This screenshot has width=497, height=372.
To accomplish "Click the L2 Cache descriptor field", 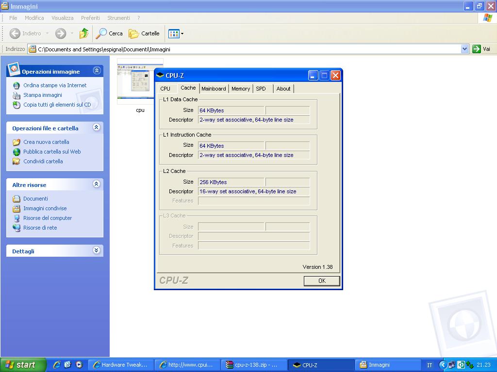I will click(254, 191).
